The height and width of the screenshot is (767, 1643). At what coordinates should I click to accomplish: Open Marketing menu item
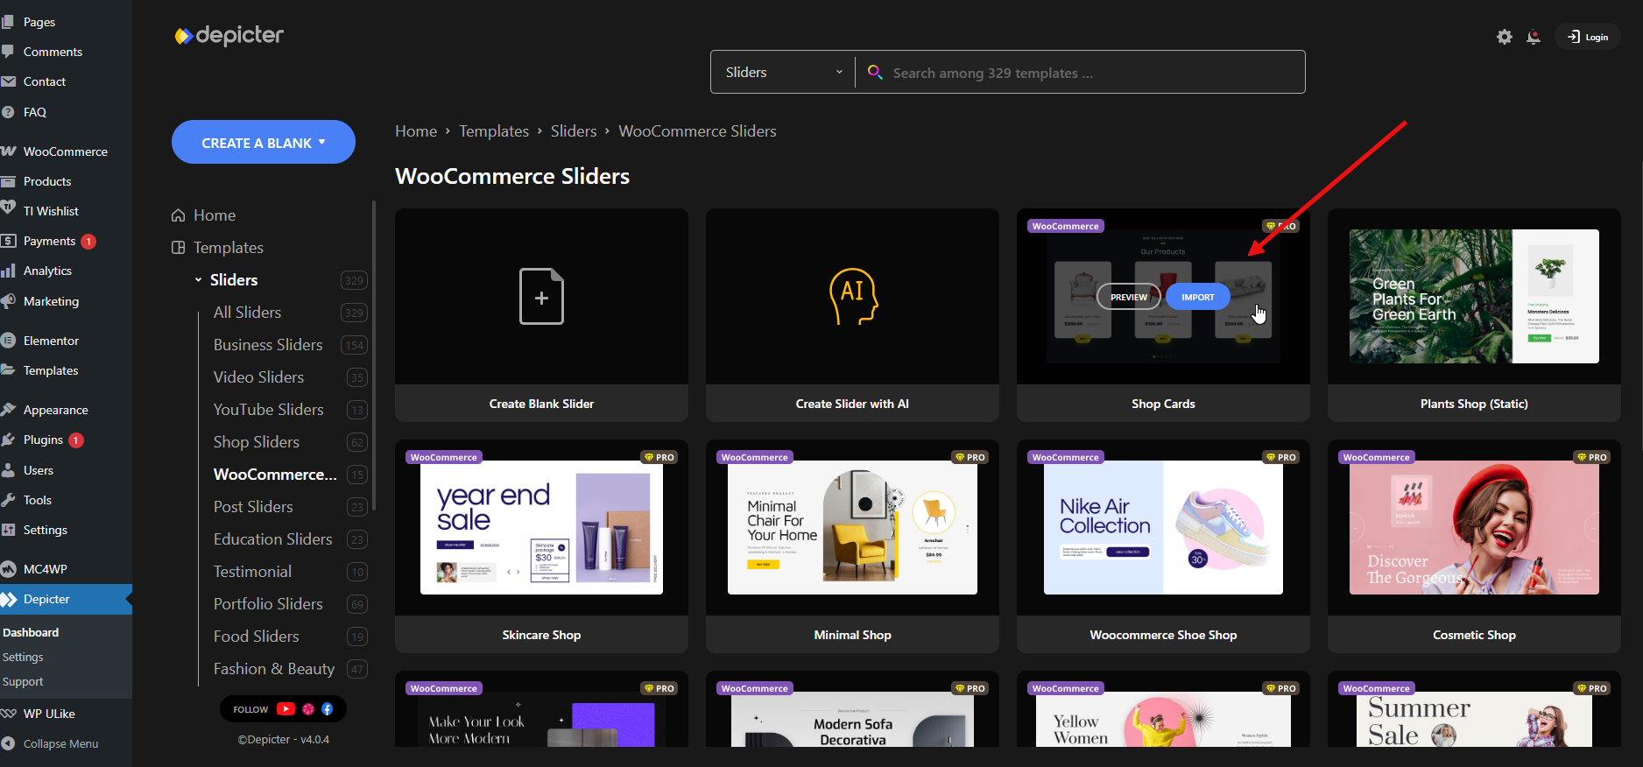click(x=51, y=301)
